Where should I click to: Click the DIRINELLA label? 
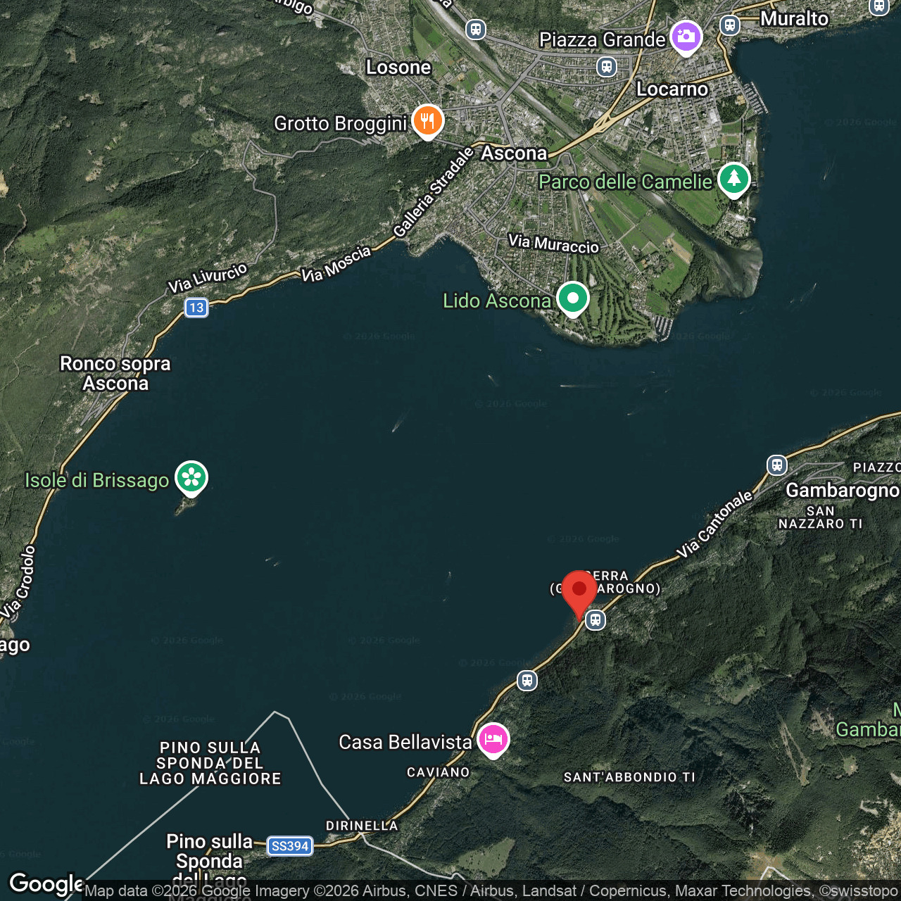pyautogui.click(x=362, y=826)
